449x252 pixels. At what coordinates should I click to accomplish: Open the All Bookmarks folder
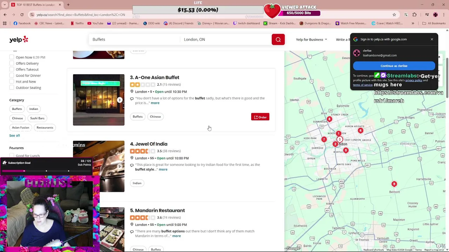click(x=434, y=23)
